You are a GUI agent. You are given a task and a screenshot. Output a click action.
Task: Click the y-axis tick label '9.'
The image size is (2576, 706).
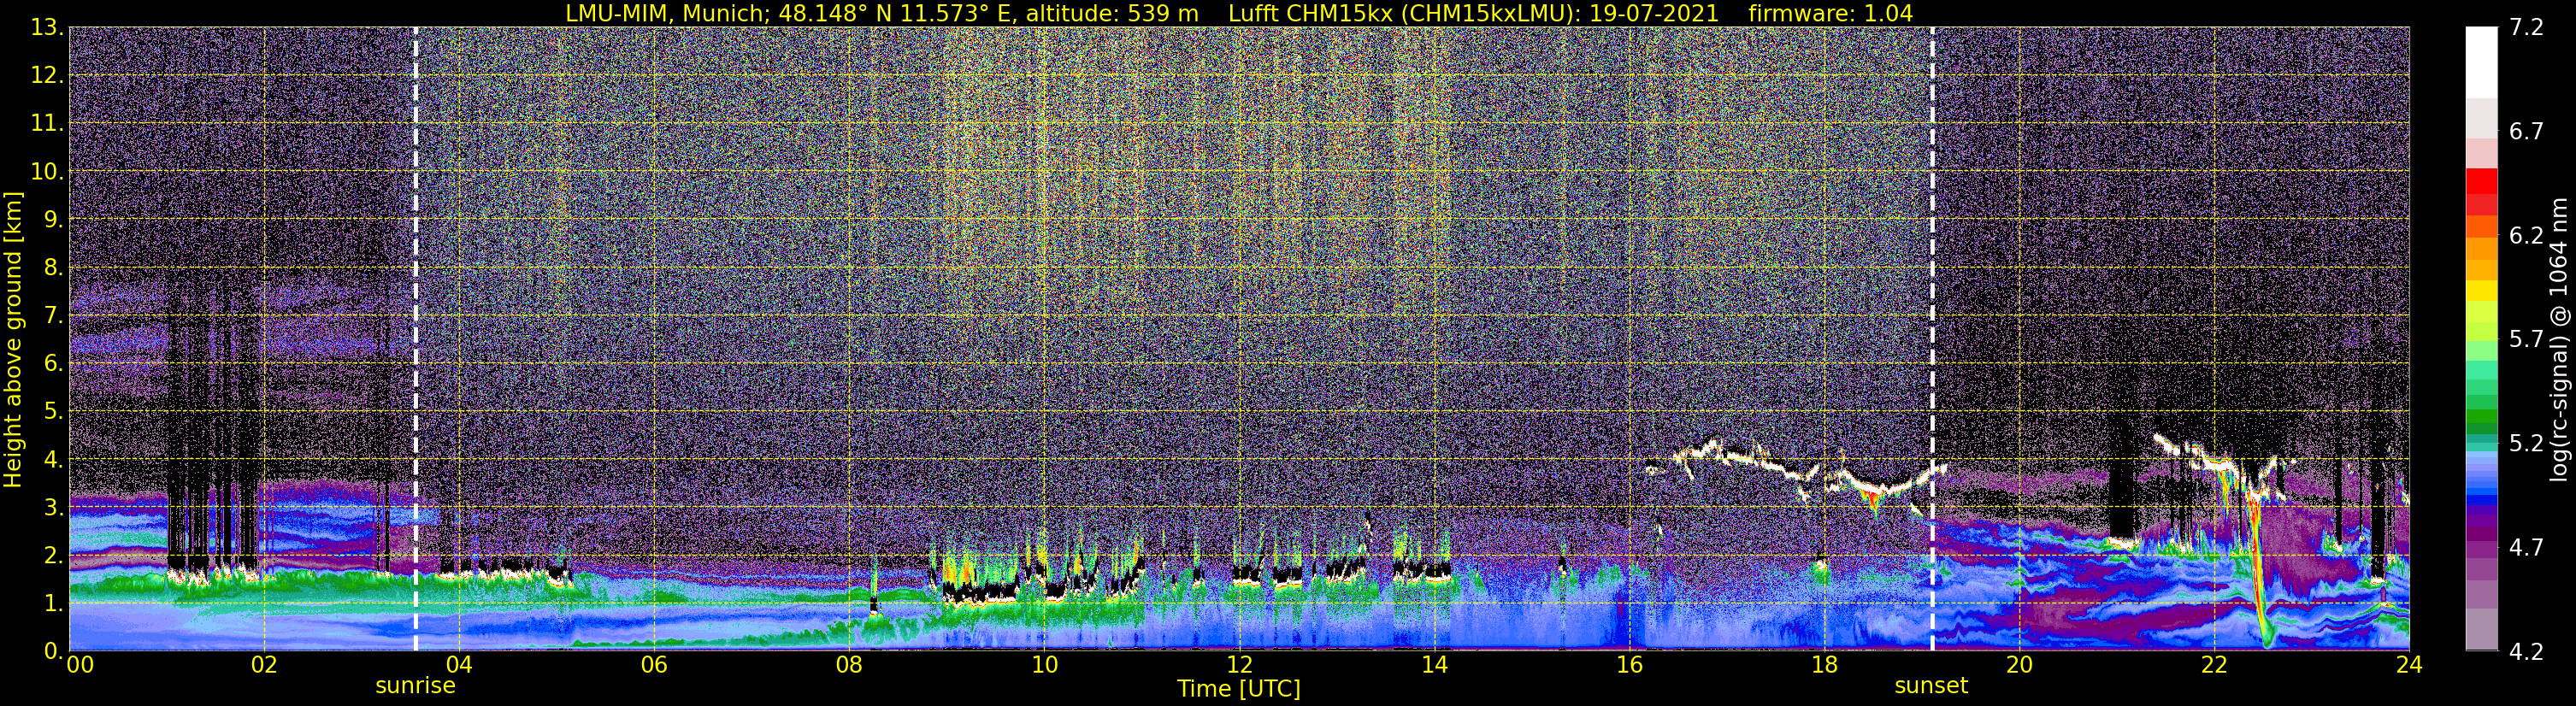tap(53, 220)
